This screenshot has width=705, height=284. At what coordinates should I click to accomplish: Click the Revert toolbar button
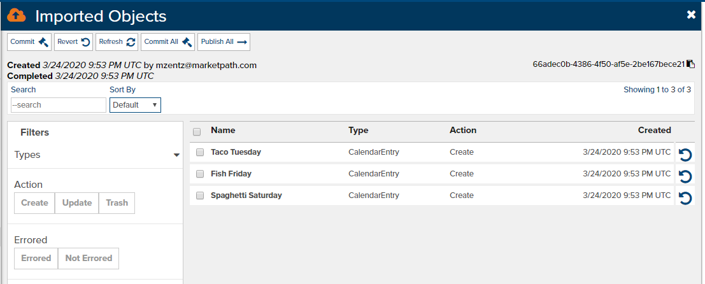[x=74, y=42]
